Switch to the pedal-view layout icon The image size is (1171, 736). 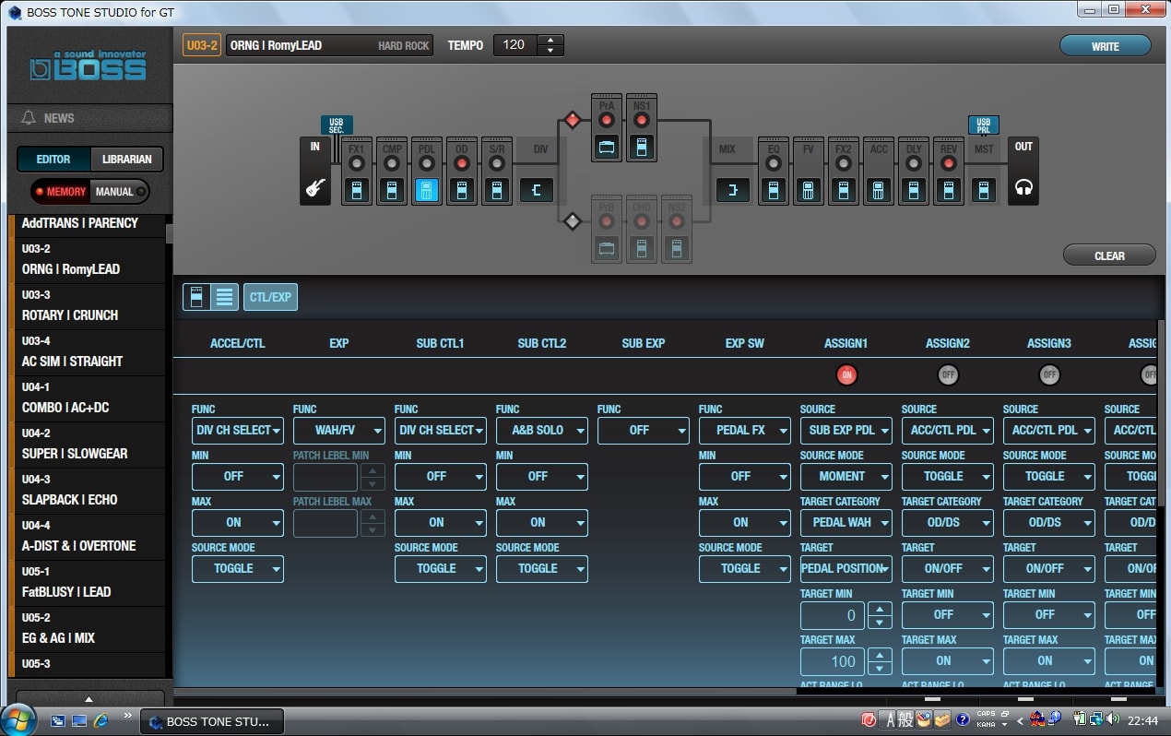[196, 297]
